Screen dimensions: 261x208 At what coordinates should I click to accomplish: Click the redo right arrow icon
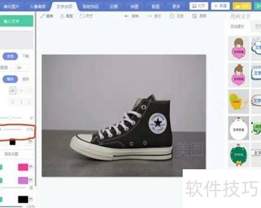(x=149, y=16)
